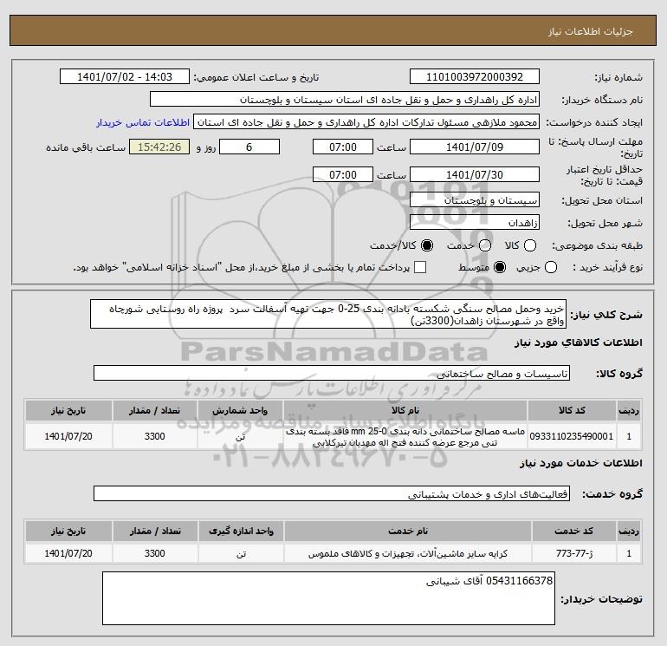The width and height of the screenshot is (667, 646).
Task: Click the price validity date 1401/07/30
Action: (475, 174)
